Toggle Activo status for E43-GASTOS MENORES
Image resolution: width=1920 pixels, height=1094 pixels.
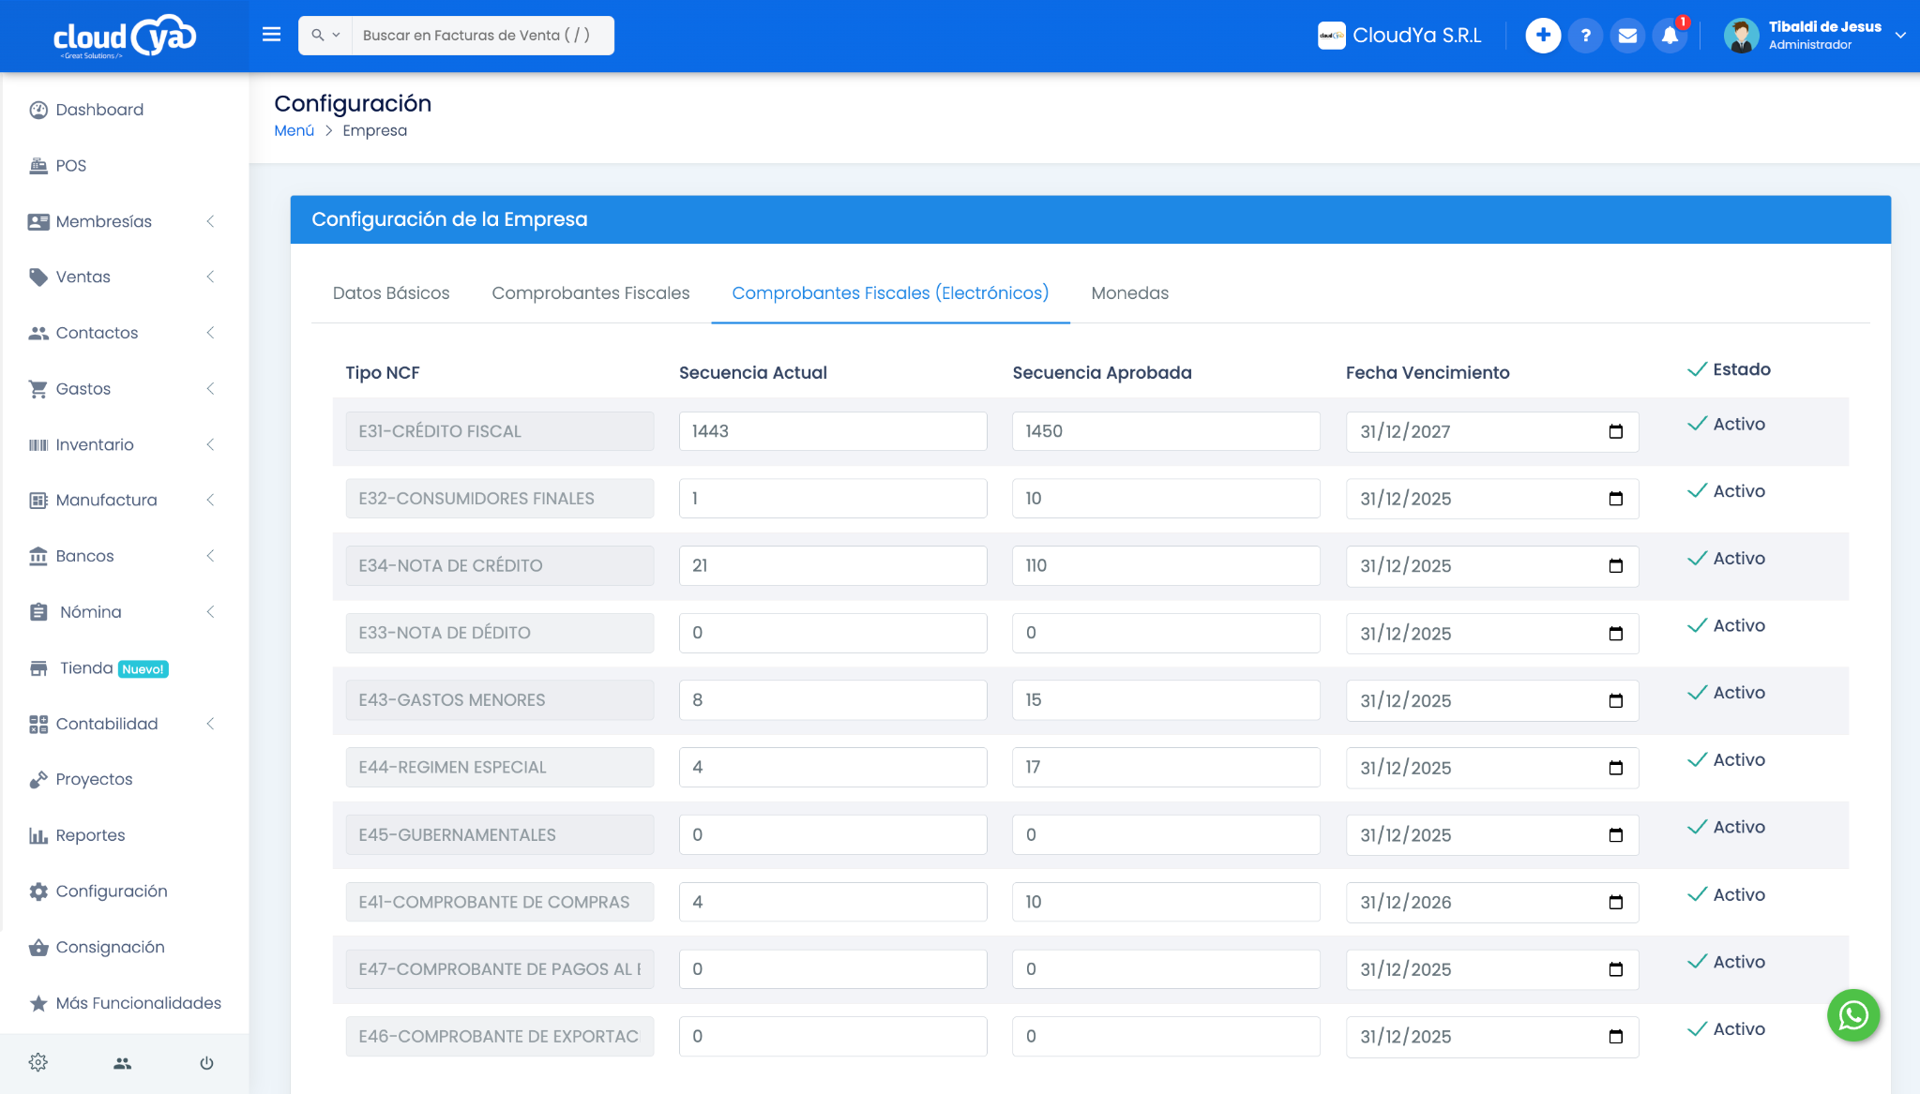tap(1726, 693)
